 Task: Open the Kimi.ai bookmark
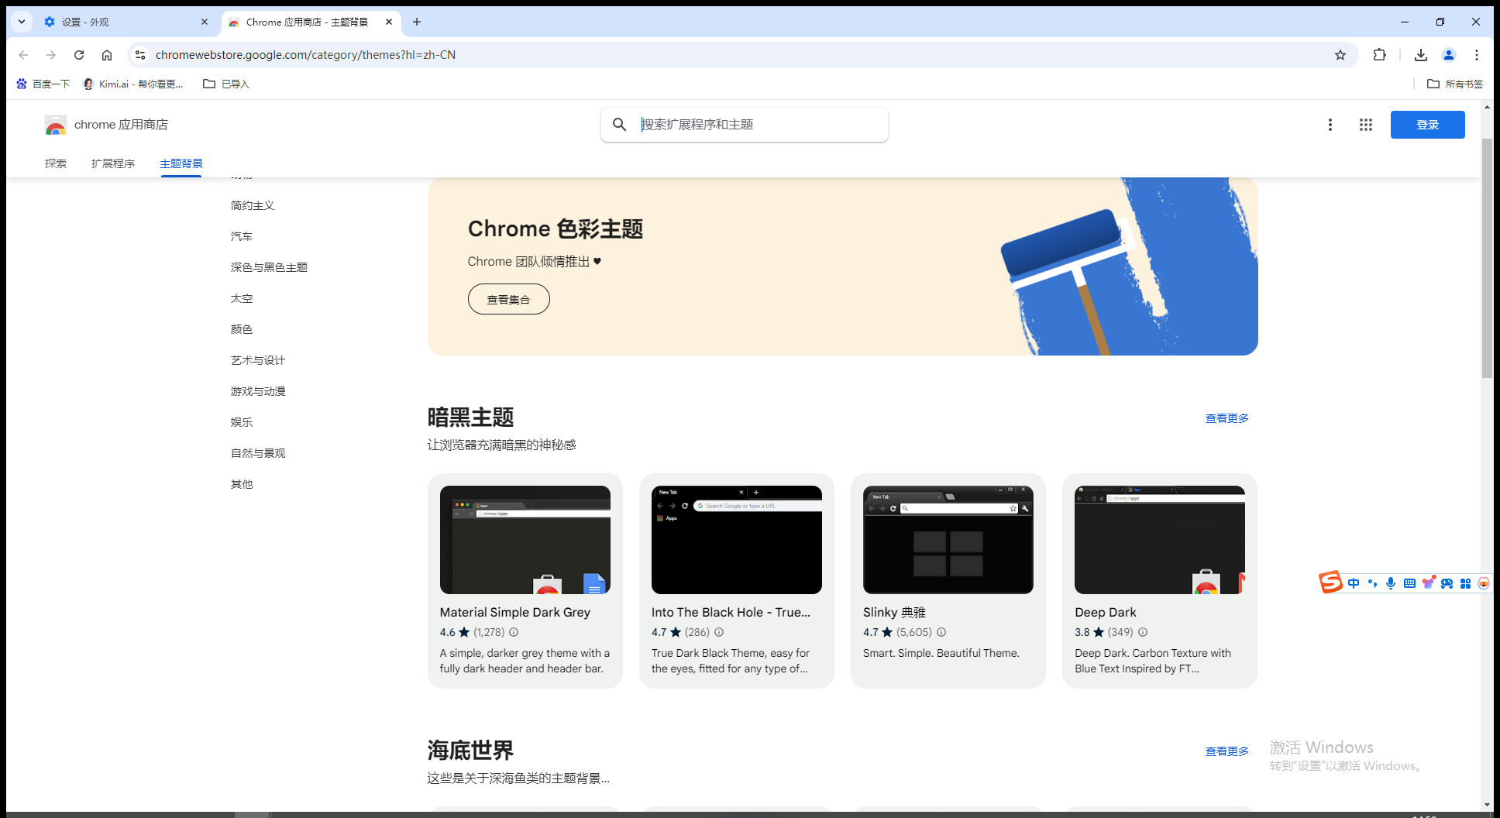[x=133, y=84]
